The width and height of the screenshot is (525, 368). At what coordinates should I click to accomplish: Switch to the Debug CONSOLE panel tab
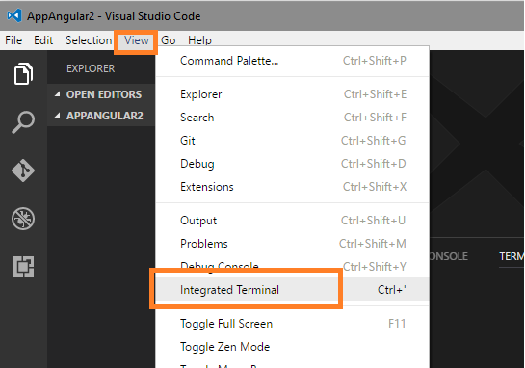coord(449,256)
